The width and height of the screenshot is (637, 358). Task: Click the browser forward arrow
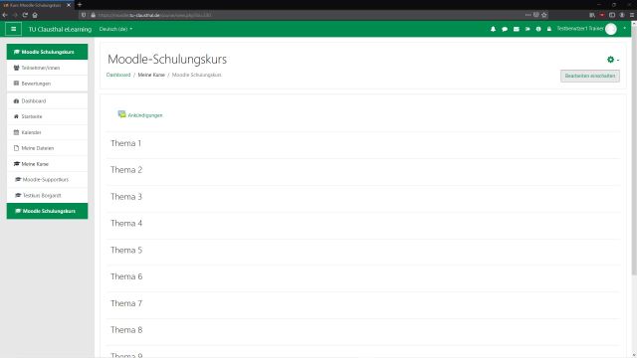15,15
